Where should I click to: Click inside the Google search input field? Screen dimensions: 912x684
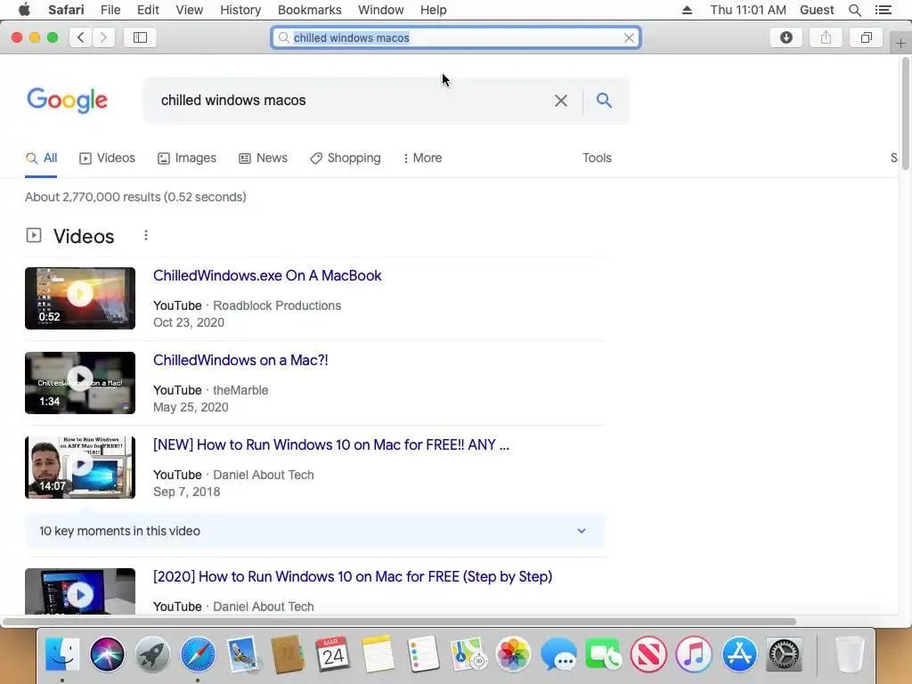(349, 101)
